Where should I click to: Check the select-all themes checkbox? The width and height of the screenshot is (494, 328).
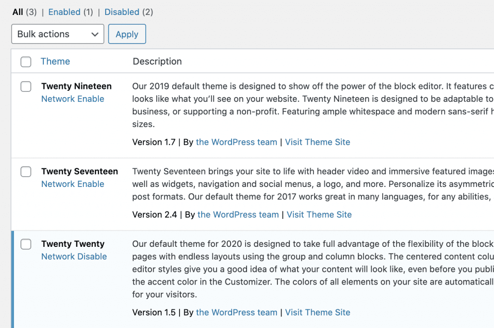point(26,62)
